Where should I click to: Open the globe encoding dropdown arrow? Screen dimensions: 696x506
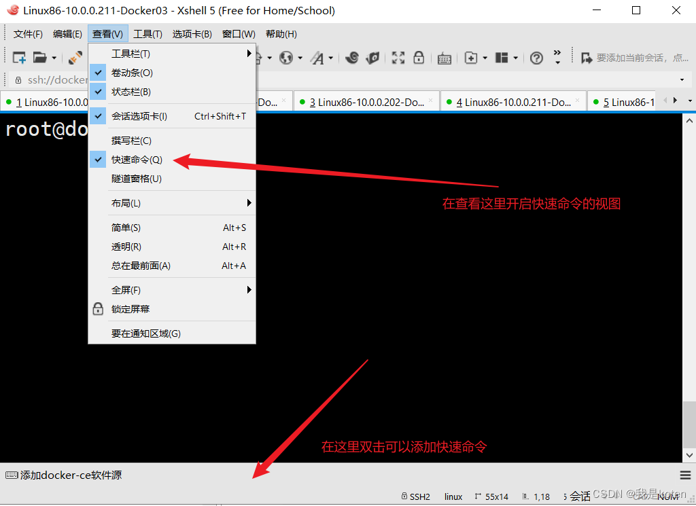300,58
